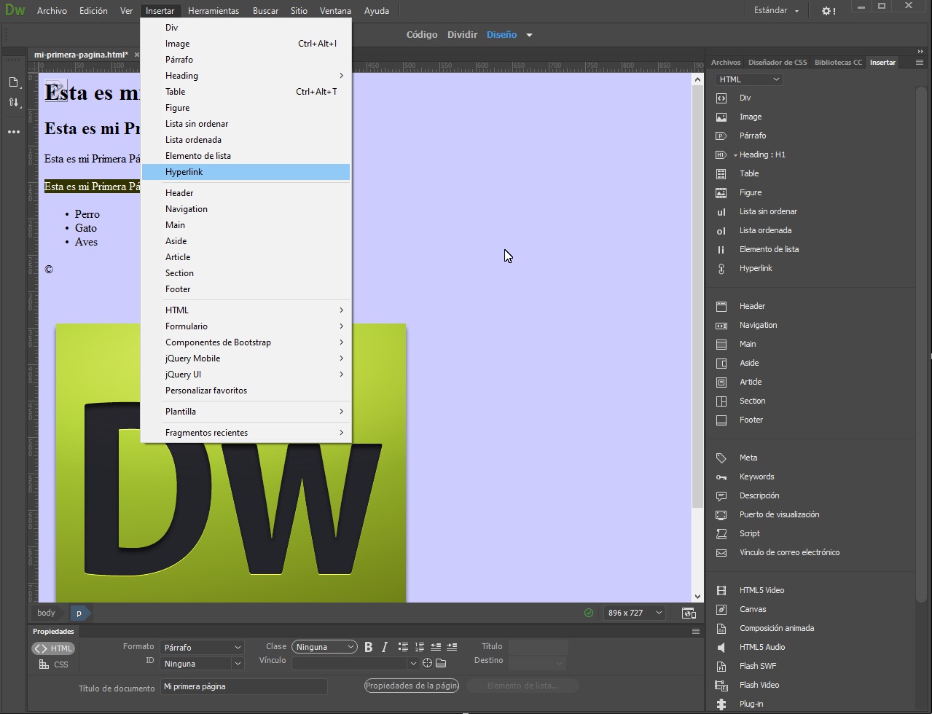Click the Keywords key icon
Viewport: 932px width, 714px height.
721,476
